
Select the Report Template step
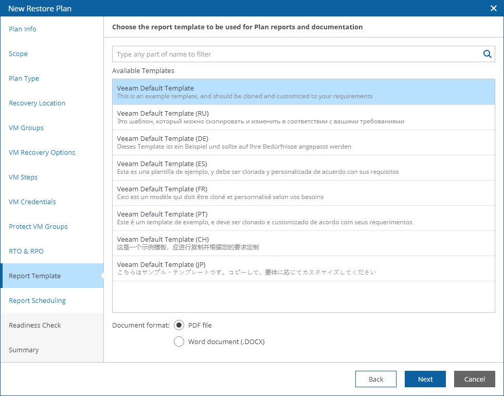pos(52,276)
